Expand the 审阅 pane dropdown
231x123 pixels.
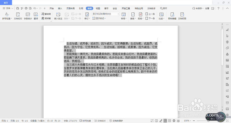[x=126, y=18]
